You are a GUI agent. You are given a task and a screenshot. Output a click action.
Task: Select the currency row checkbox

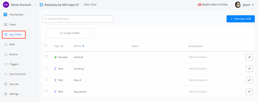[x=46, y=68]
